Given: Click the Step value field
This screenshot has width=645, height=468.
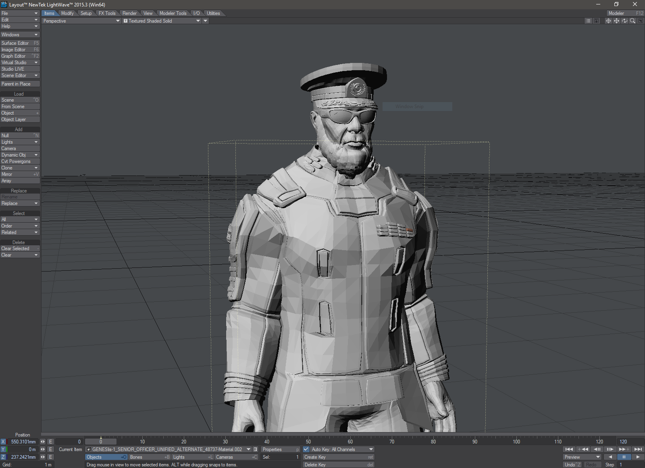Looking at the screenshot, I should [630, 465].
